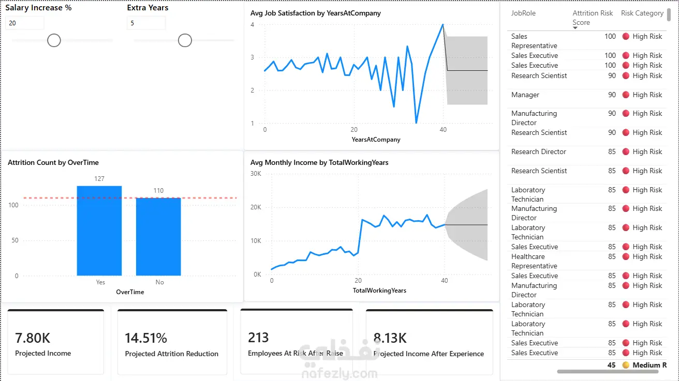Click the JobRole column header
This screenshot has height=381, width=679.
[x=523, y=13]
